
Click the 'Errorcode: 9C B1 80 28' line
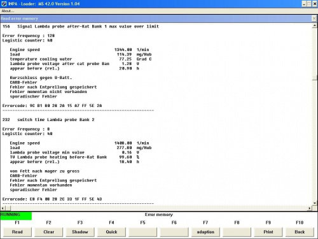(x=52, y=106)
